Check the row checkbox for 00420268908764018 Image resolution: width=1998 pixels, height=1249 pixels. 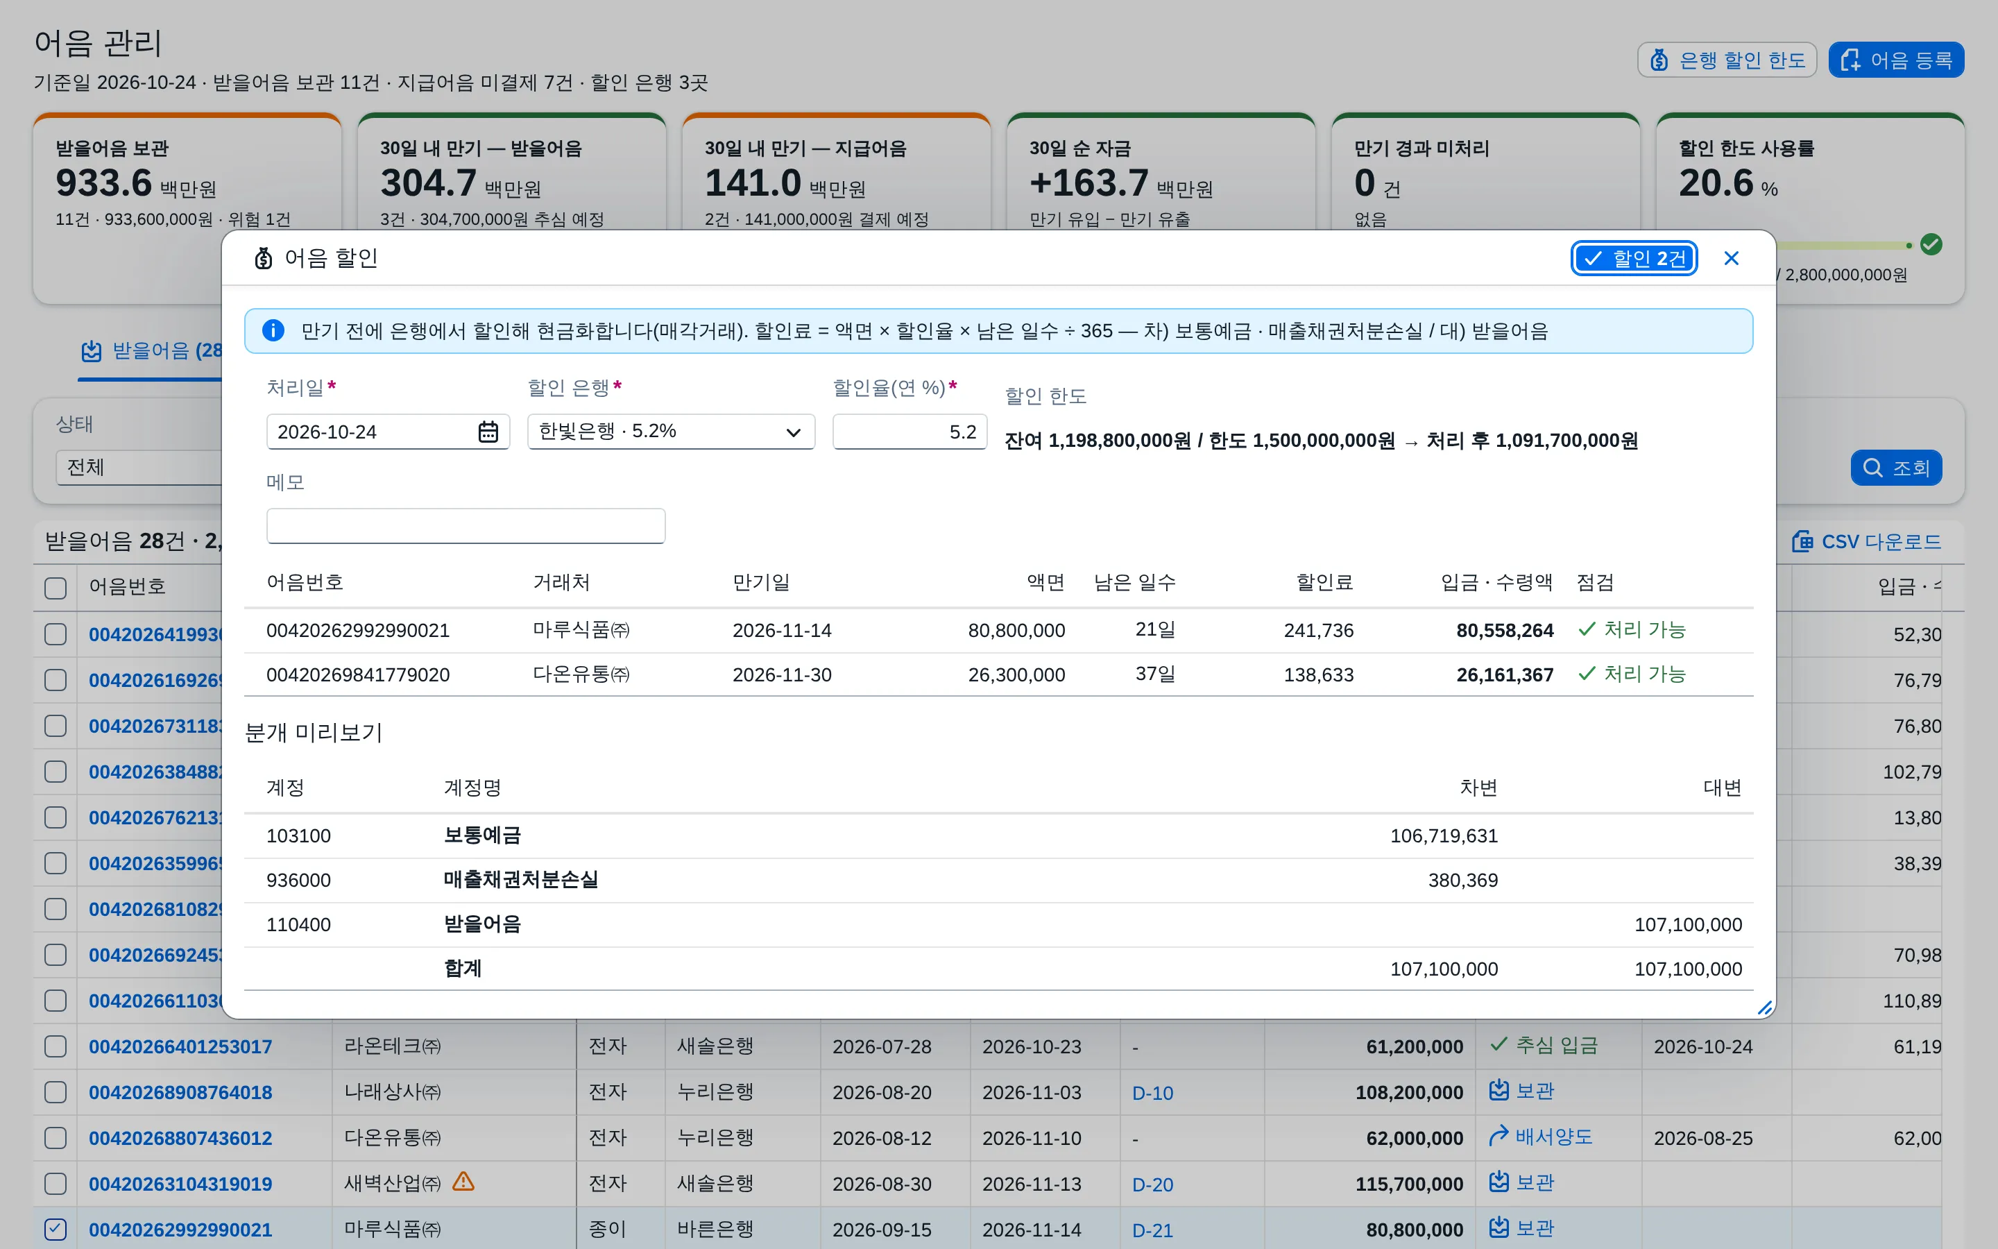pyautogui.click(x=55, y=1092)
